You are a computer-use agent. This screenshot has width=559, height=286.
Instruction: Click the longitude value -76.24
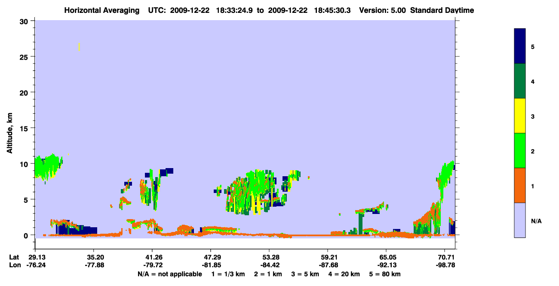tap(35, 265)
